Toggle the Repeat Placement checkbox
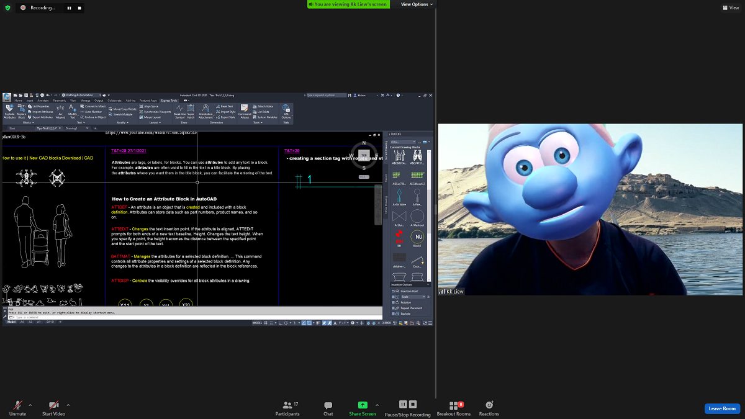This screenshot has height=419, width=745. tap(394, 308)
